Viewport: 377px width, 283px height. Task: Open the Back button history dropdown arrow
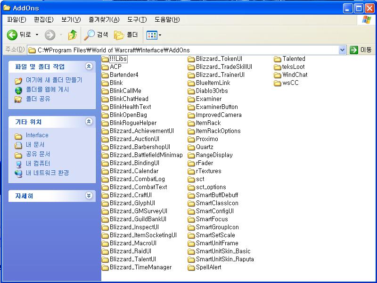pyautogui.click(x=37, y=35)
